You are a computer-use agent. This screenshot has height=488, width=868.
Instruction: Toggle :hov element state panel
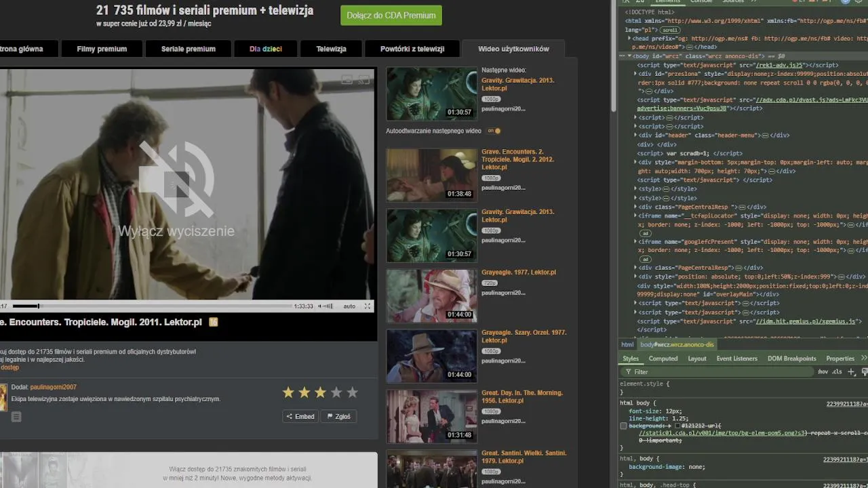pos(823,371)
